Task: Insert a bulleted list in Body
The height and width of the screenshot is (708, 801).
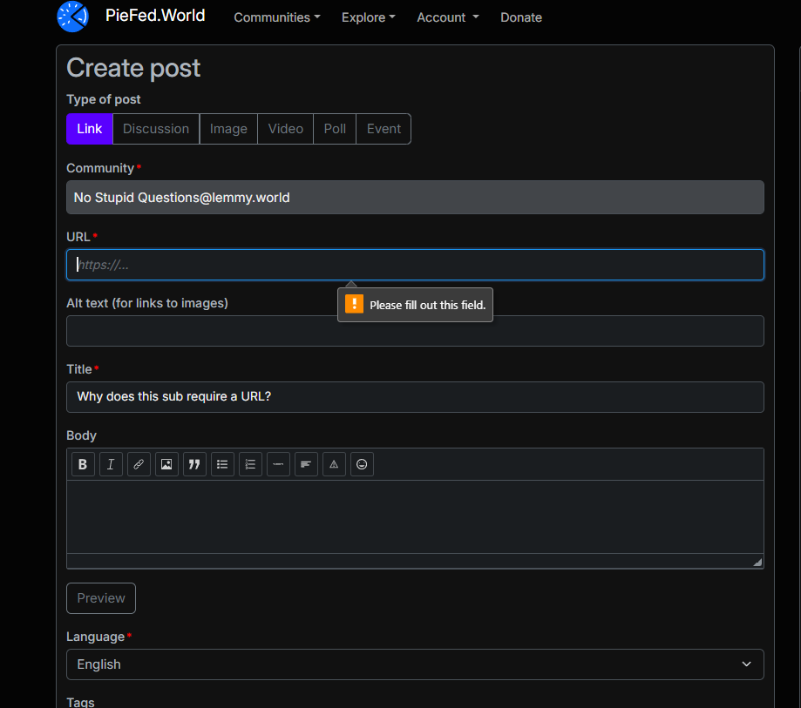Action: point(222,464)
